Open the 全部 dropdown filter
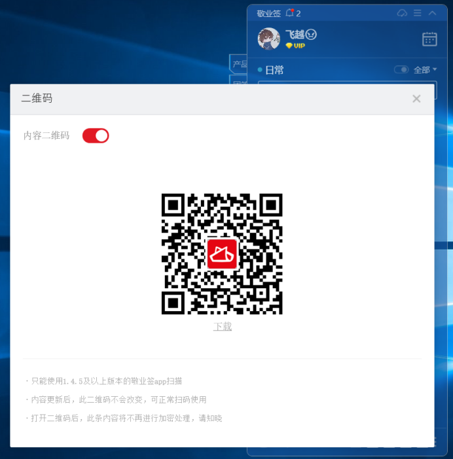Screen dimensions: 453x459 pyautogui.click(x=425, y=69)
